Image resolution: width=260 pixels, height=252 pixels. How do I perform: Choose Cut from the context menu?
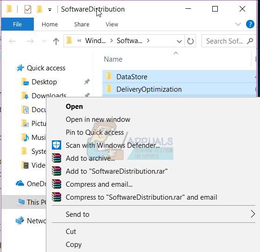(71, 232)
